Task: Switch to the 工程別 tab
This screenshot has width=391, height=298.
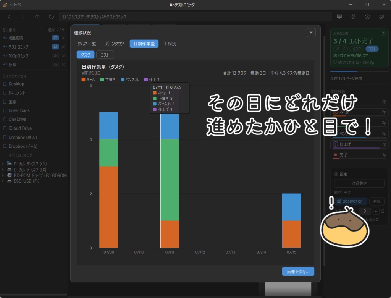Action: click(x=170, y=44)
